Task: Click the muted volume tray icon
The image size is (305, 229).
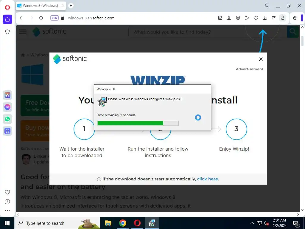Action: pyautogui.click(x=266, y=223)
